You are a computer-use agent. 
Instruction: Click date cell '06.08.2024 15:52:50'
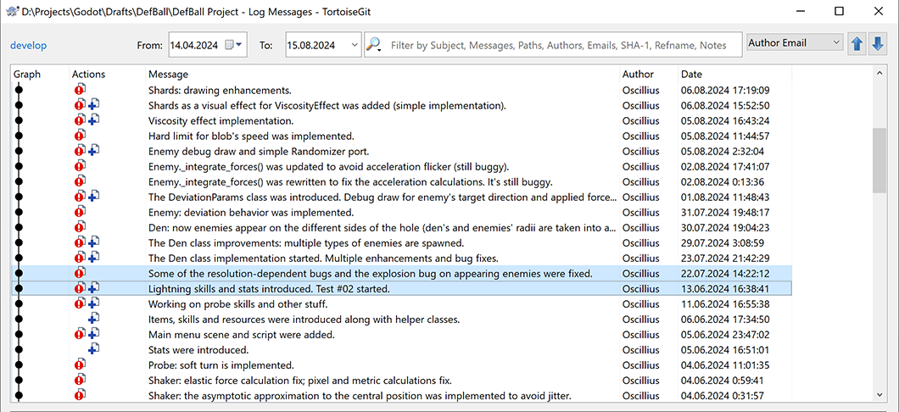click(725, 105)
